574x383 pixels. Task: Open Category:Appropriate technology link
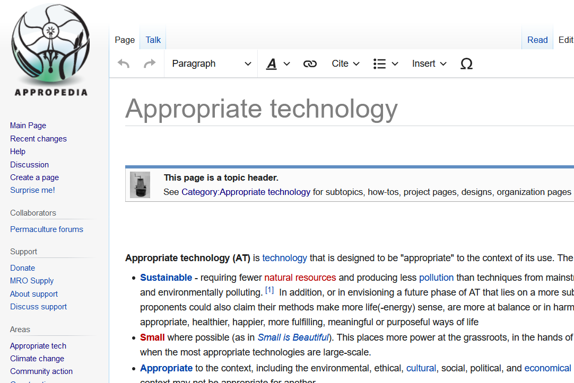(246, 192)
